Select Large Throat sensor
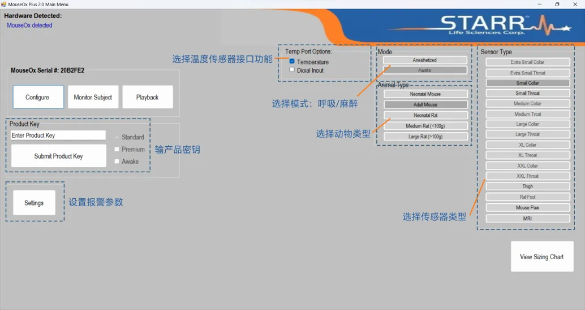Viewport: 585px width, 310px height. click(527, 134)
